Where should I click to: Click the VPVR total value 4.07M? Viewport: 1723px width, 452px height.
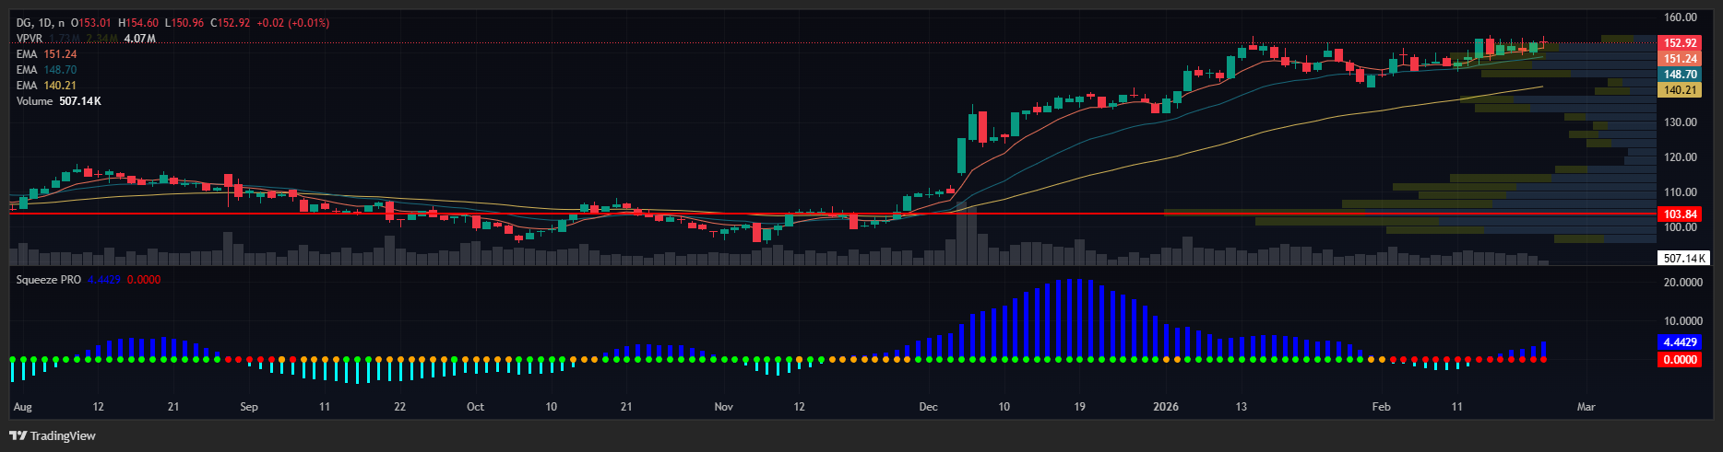[139, 39]
